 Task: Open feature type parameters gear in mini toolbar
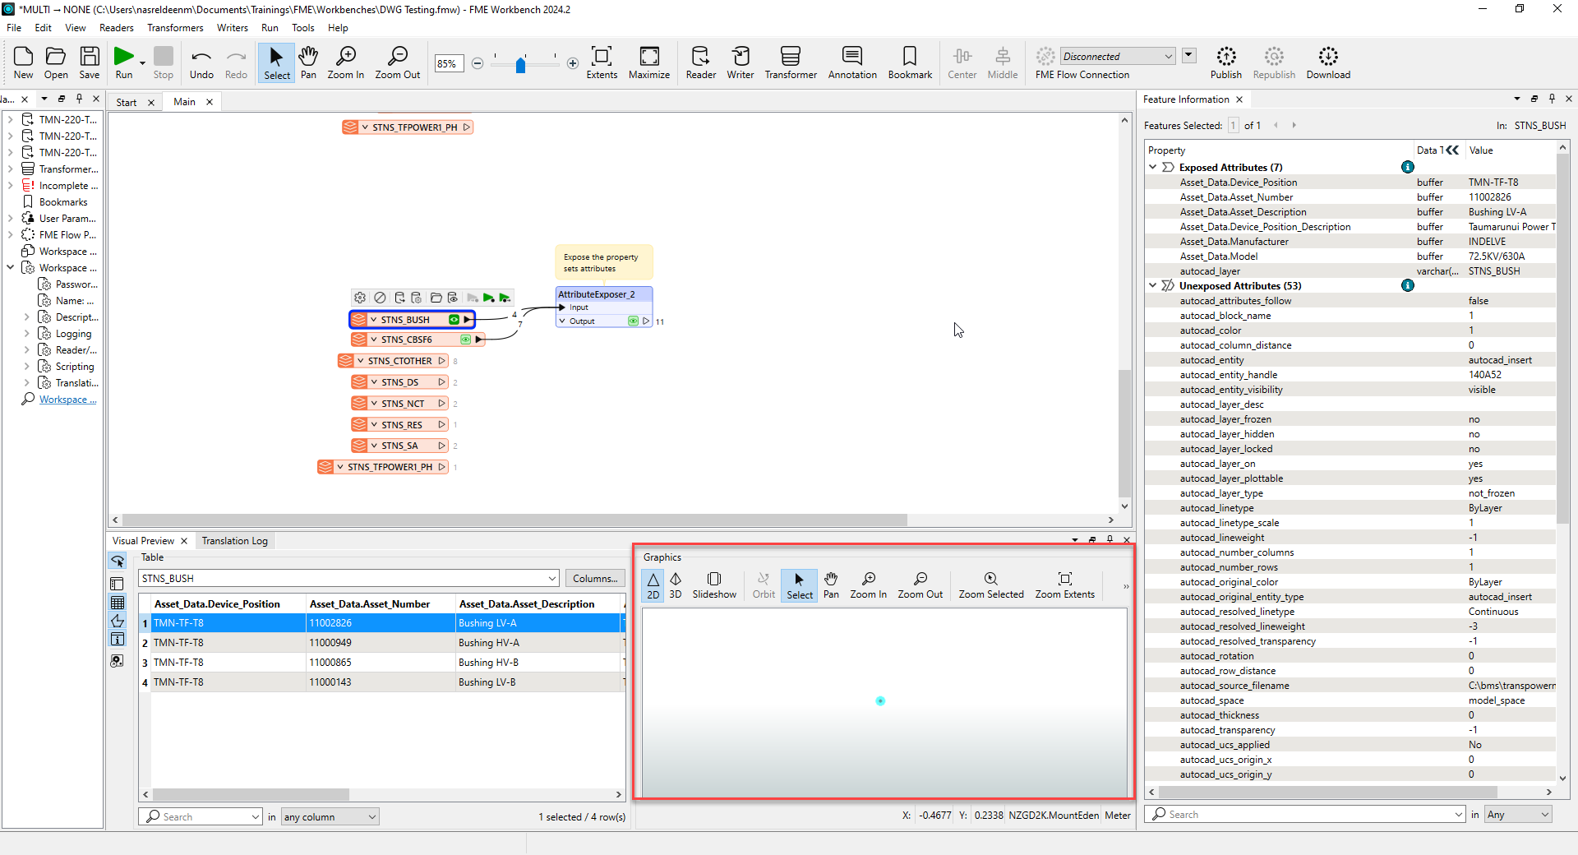pos(360,298)
